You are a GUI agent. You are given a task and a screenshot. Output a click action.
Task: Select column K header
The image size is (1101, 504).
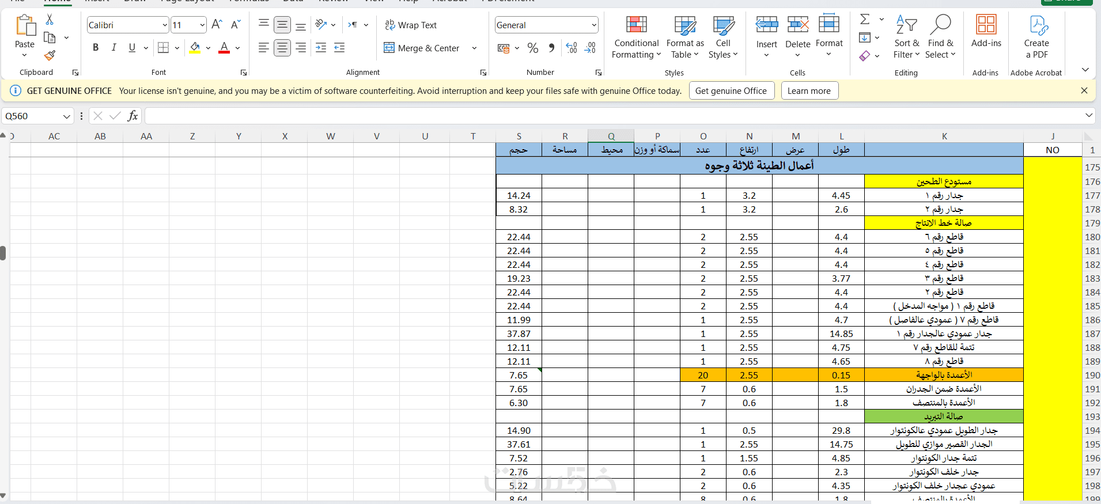tap(944, 136)
